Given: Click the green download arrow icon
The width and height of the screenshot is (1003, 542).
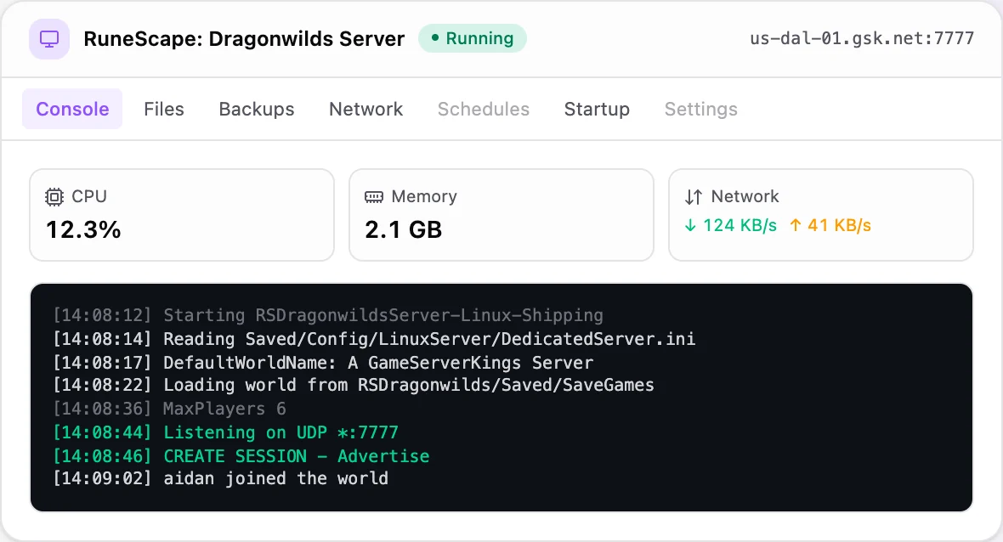Looking at the screenshot, I should click(690, 225).
